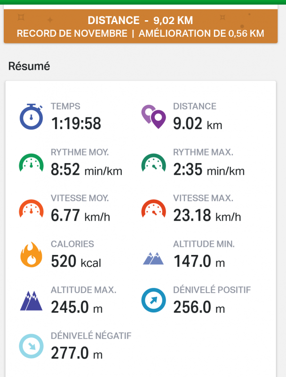Click the CALORIES label
The width and height of the screenshot is (286, 377).
(x=72, y=244)
